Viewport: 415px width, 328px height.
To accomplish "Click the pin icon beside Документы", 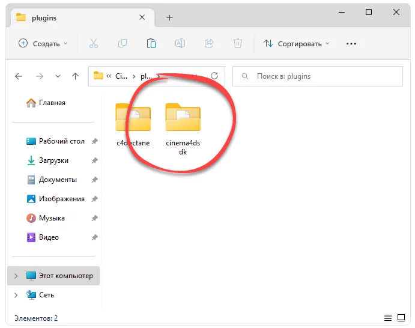I will pos(94,180).
